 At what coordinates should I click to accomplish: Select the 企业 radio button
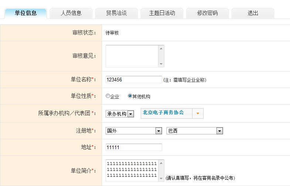(108, 96)
